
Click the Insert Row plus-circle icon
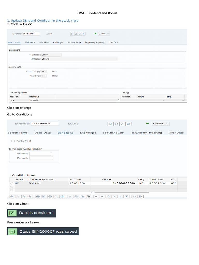pyautogui.click(x=38, y=197)
